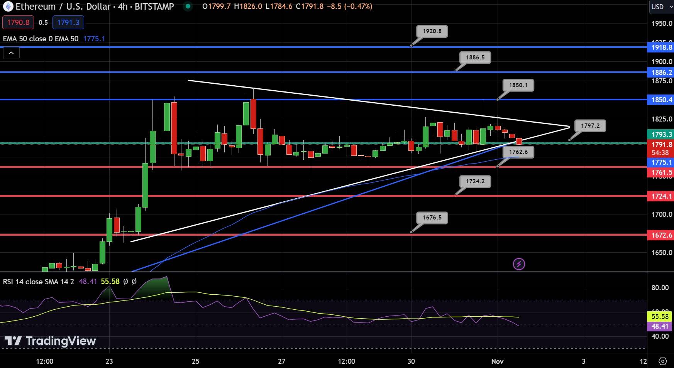Click the 1672.6 red axis label
Image resolution: width=674 pixels, height=368 pixels.
tap(660, 235)
